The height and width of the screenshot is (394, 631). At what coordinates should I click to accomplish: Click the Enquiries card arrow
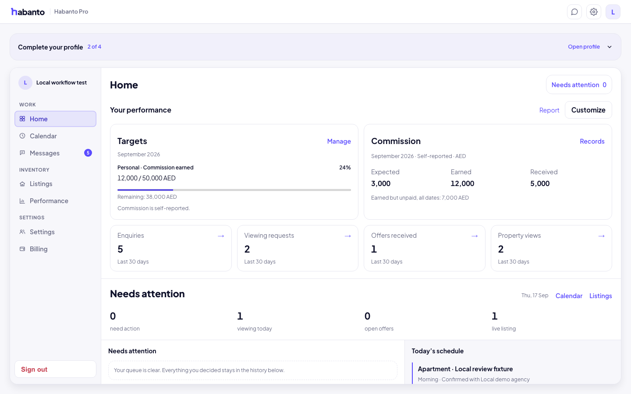pyautogui.click(x=221, y=236)
